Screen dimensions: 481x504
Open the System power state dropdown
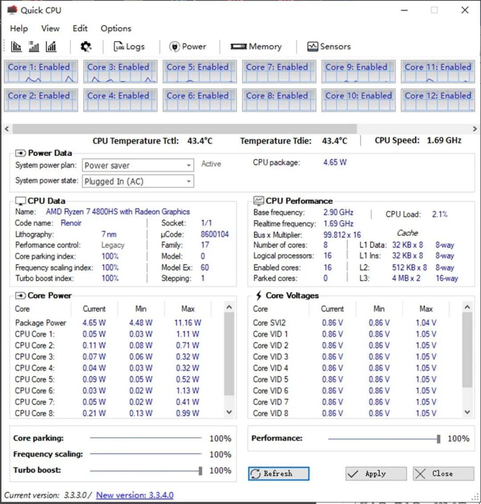[x=138, y=181]
